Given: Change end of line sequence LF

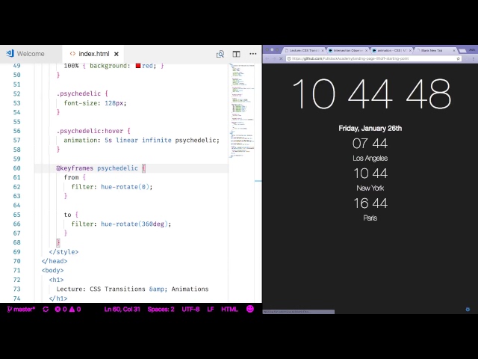Looking at the screenshot, I should (211, 309).
